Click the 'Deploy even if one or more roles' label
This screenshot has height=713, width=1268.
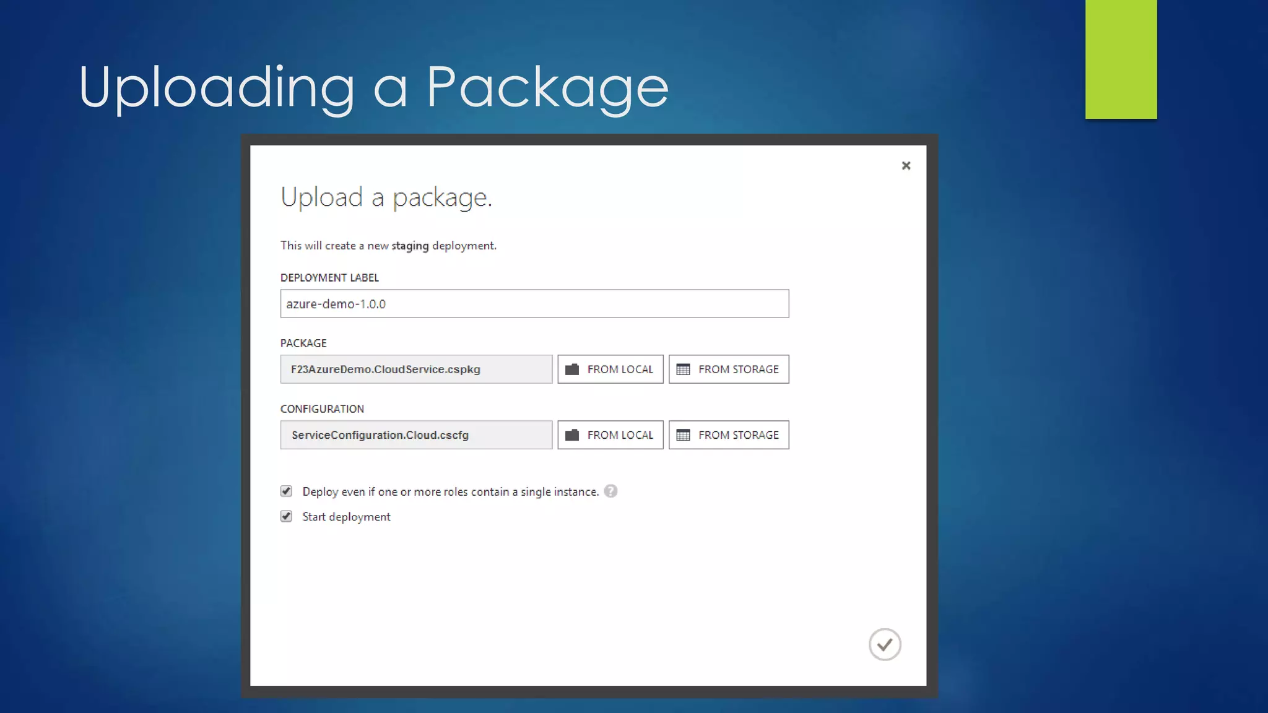point(450,491)
